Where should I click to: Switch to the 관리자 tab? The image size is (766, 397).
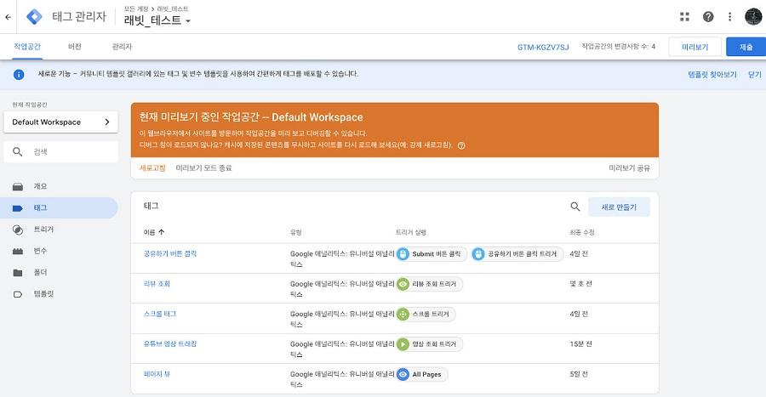122,47
